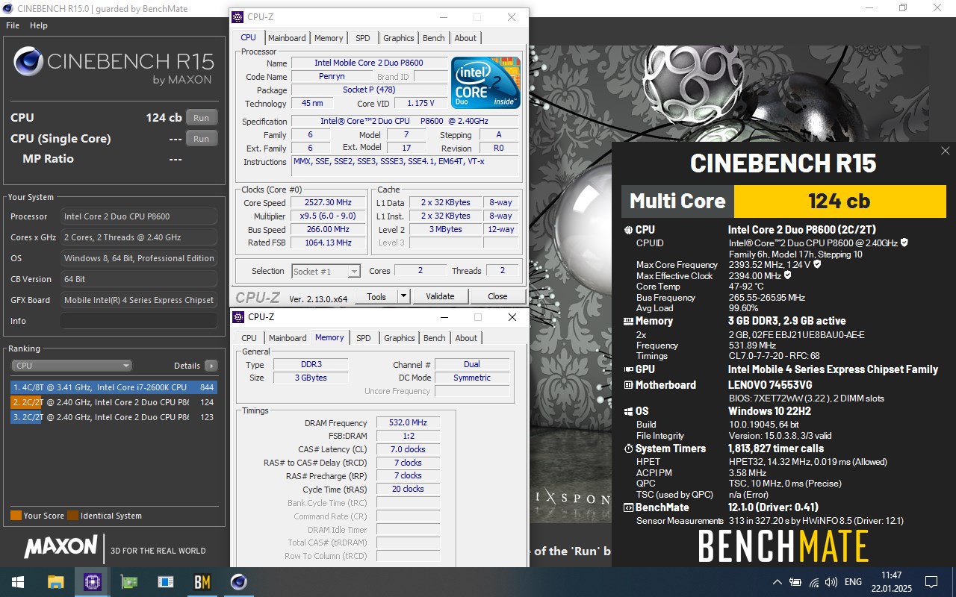The height and width of the screenshot is (597, 956).
Task: Switch to Graphics tab in lower CPU-Z
Action: click(400, 338)
